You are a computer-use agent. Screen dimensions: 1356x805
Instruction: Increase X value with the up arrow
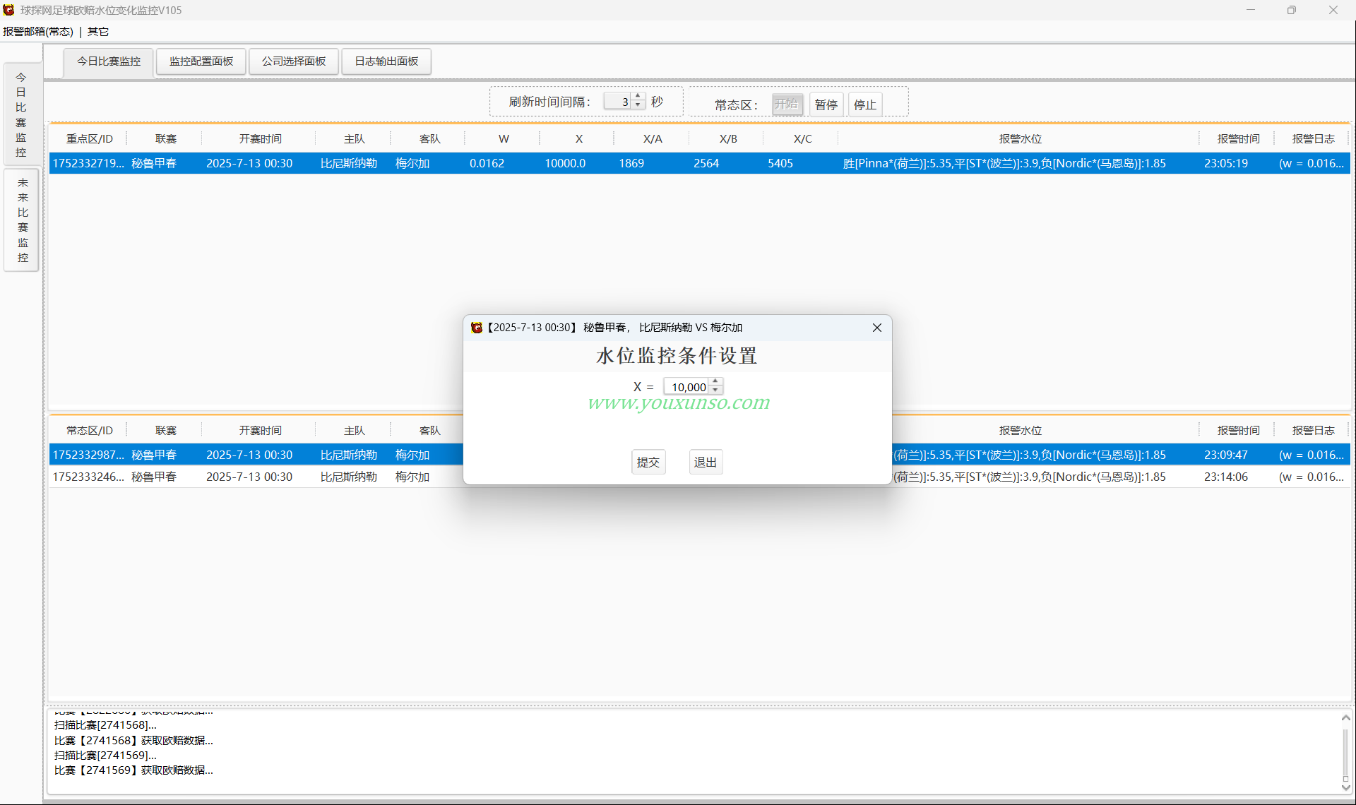pyautogui.click(x=715, y=382)
